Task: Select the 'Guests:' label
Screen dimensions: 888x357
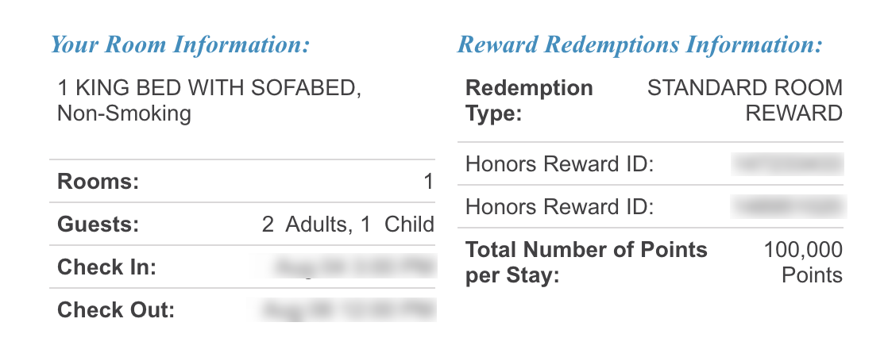Action: pos(98,225)
